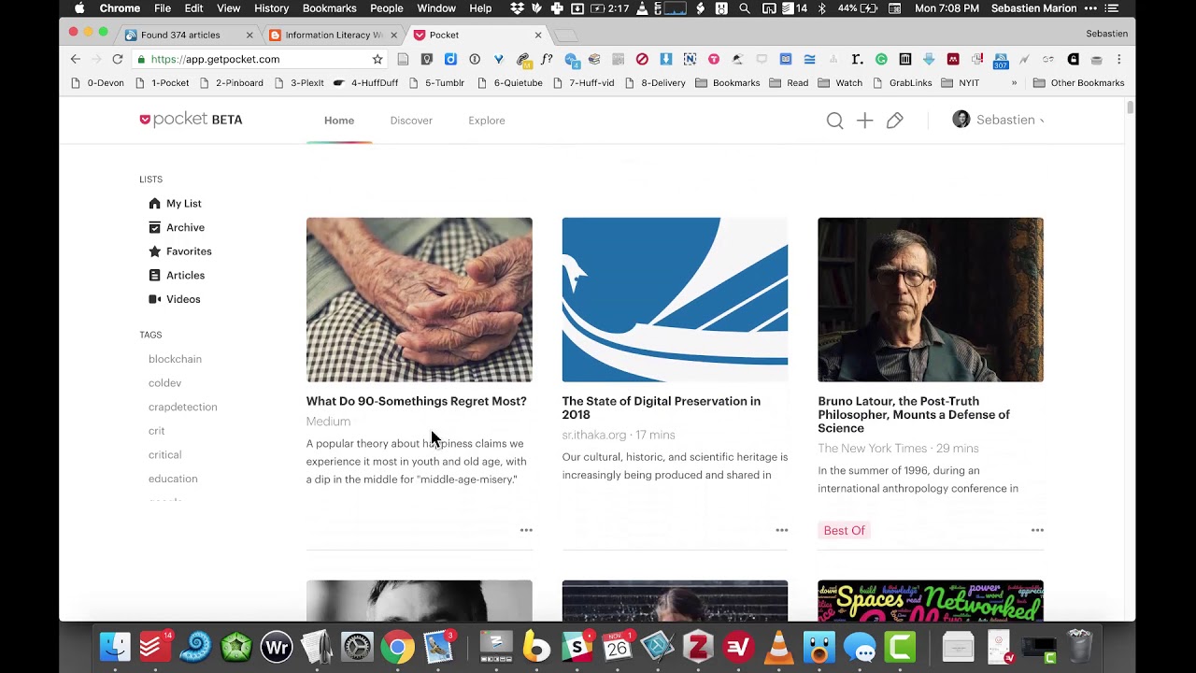1196x673 pixels.
Task: Open the 1-Pocket bookmark
Action: 163,82
